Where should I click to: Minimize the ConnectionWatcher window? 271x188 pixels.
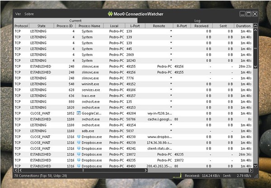pos(242,14)
